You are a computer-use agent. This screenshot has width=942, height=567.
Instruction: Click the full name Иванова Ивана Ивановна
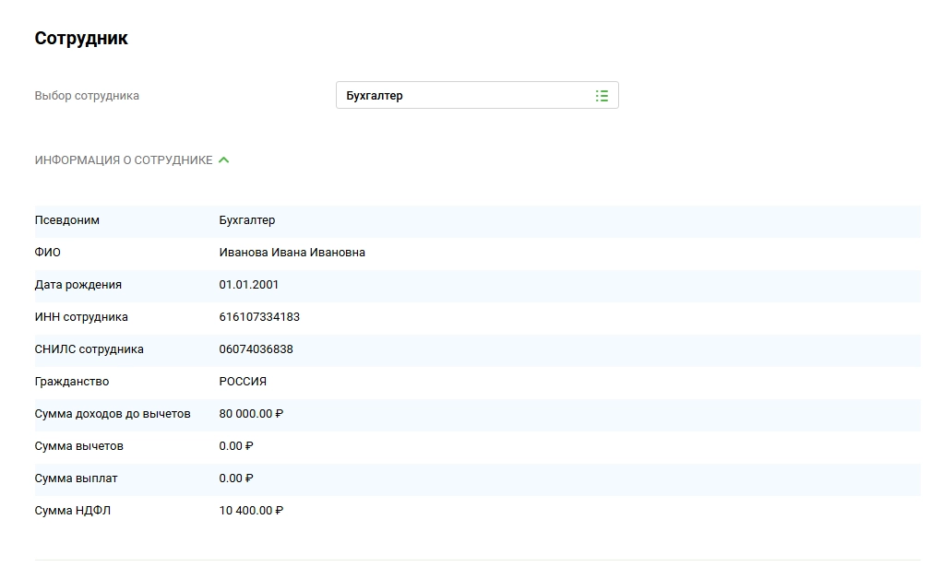292,253
